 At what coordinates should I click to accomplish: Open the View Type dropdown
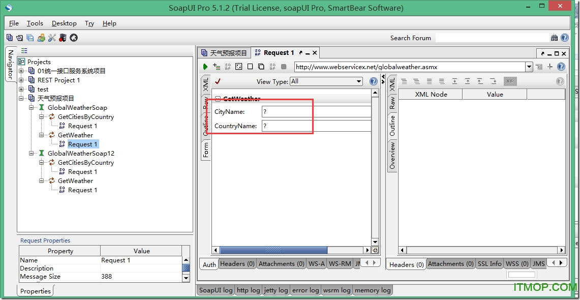tap(326, 81)
